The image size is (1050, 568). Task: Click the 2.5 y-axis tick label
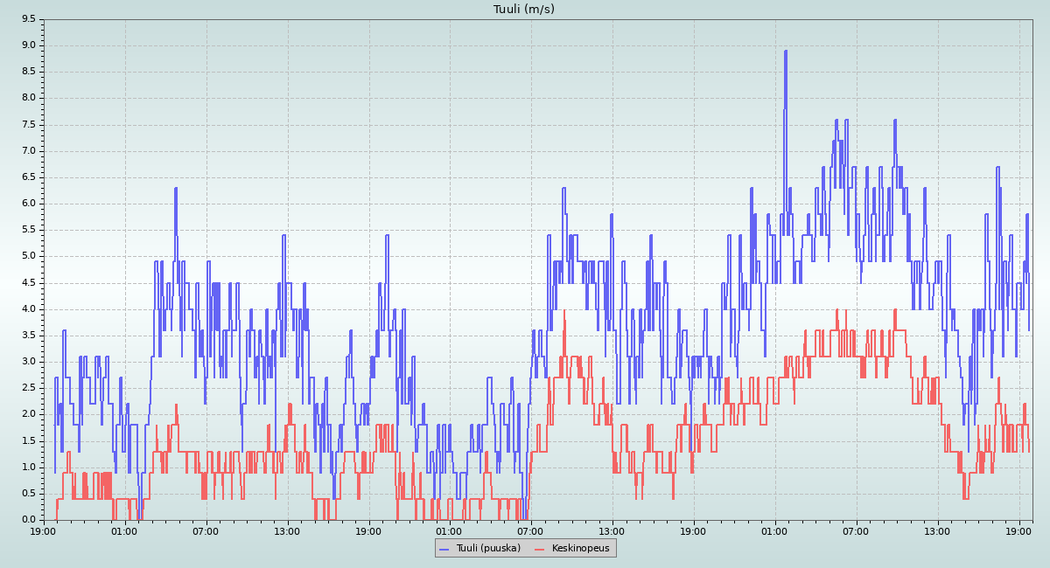pyautogui.click(x=28, y=387)
